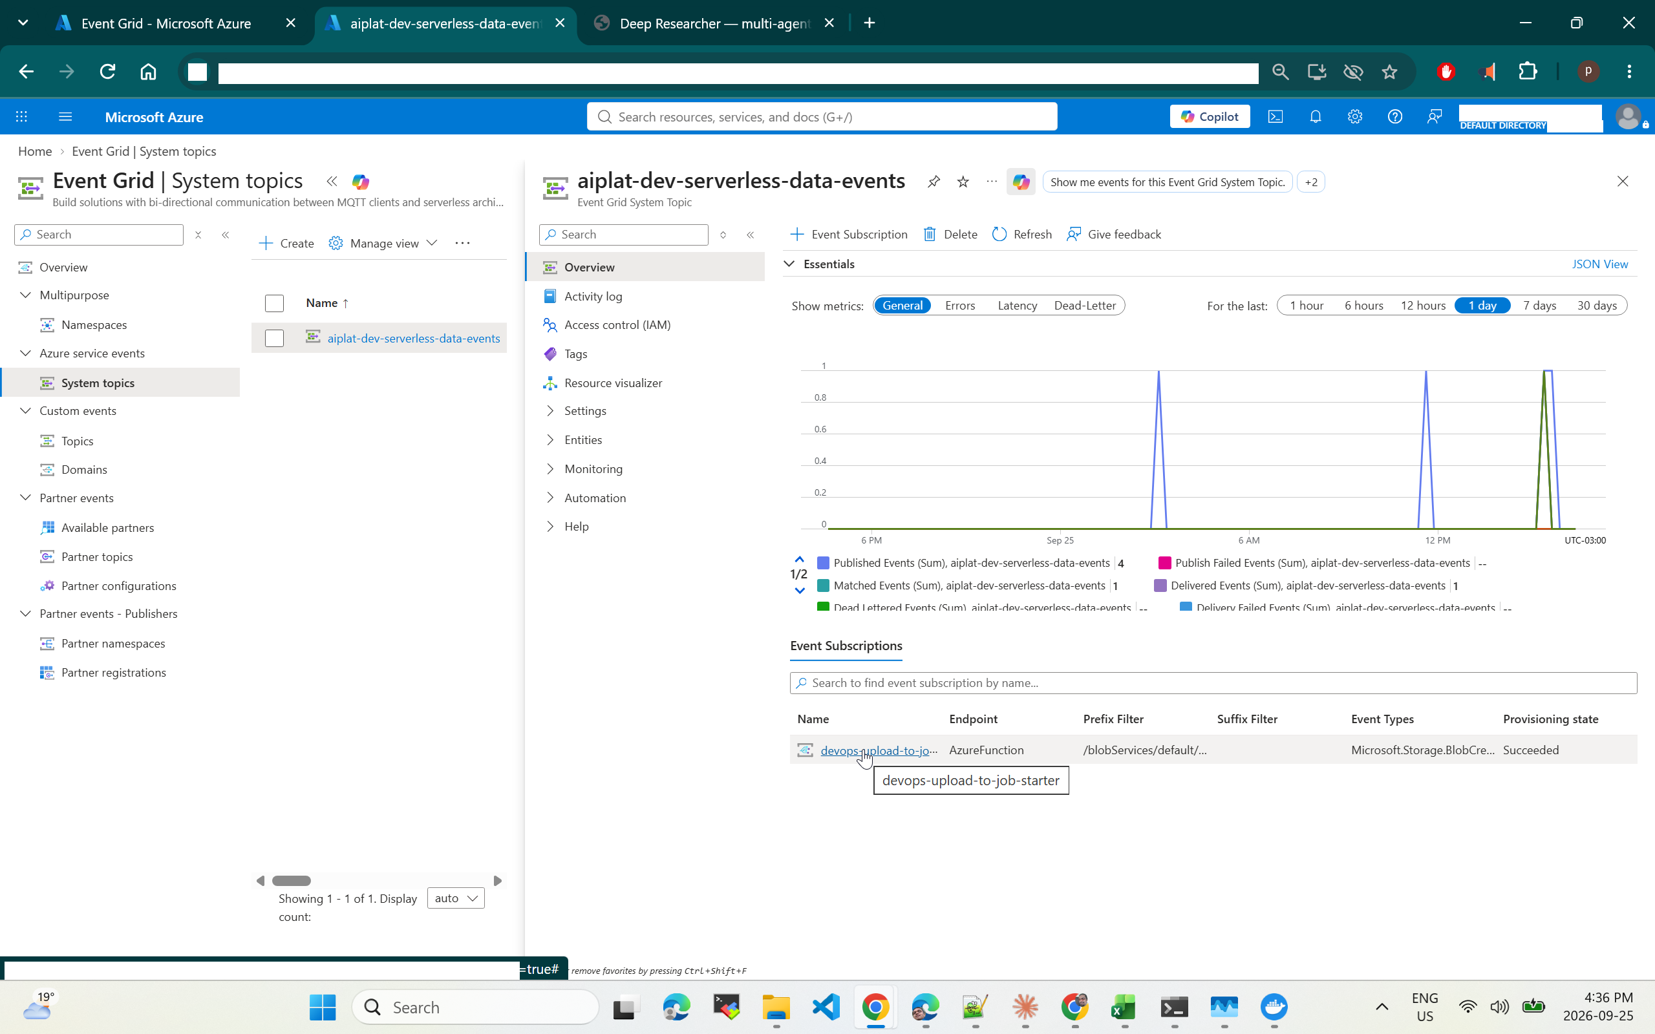The image size is (1655, 1034).
Task: Collapse the Essentials section
Action: [789, 264]
